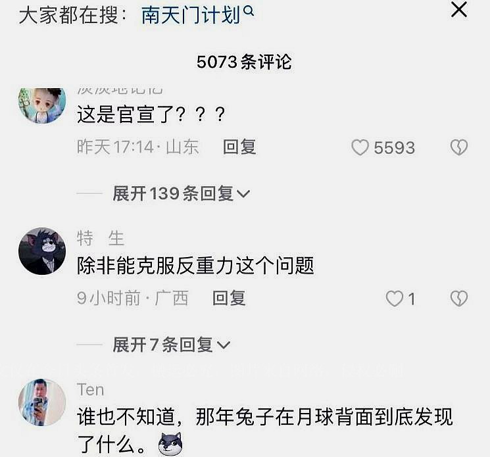Dislike the 这是官宣了 comment, broken heart icon
The height and width of the screenshot is (457, 490).
[458, 147]
